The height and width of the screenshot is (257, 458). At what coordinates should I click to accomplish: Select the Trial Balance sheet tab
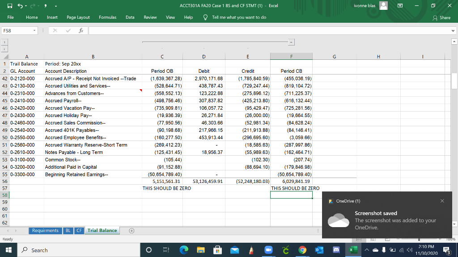click(x=102, y=231)
